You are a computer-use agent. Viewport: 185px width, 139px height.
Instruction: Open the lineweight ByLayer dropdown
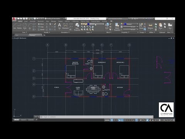(x=131, y=27)
